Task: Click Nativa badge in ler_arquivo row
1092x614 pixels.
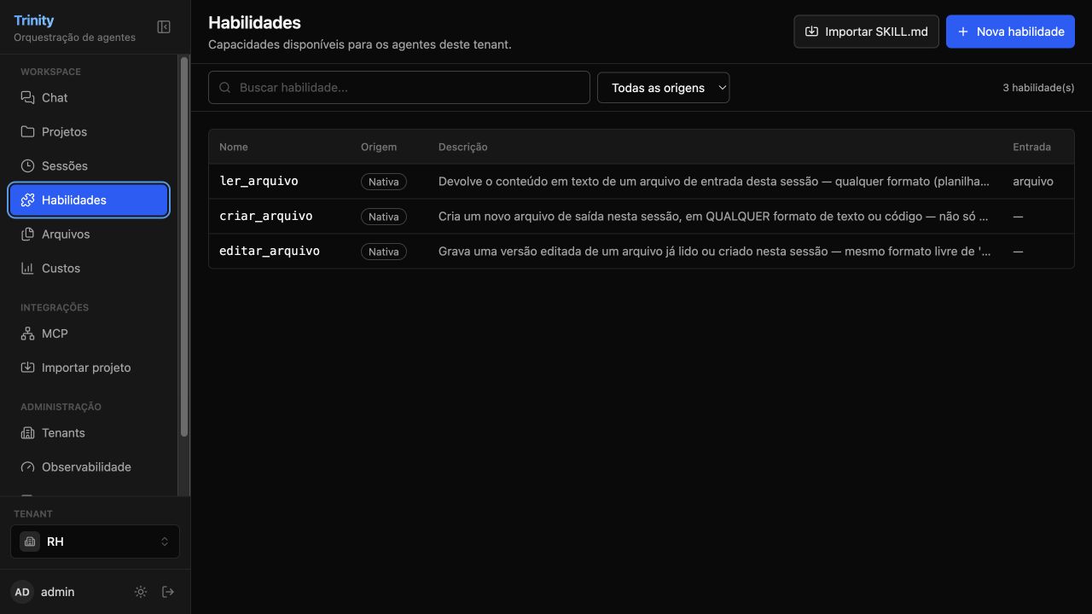Action: click(384, 182)
